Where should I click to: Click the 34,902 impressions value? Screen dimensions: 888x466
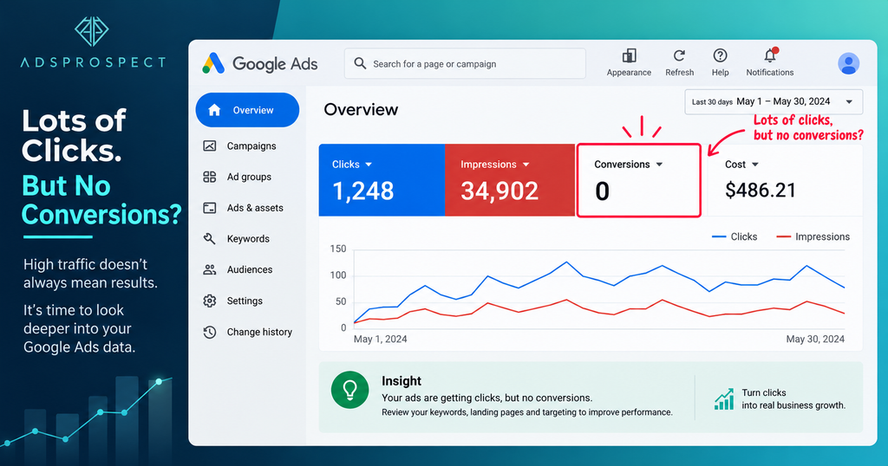point(499,191)
